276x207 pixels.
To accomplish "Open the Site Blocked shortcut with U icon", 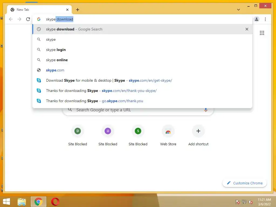I will point(108,135).
